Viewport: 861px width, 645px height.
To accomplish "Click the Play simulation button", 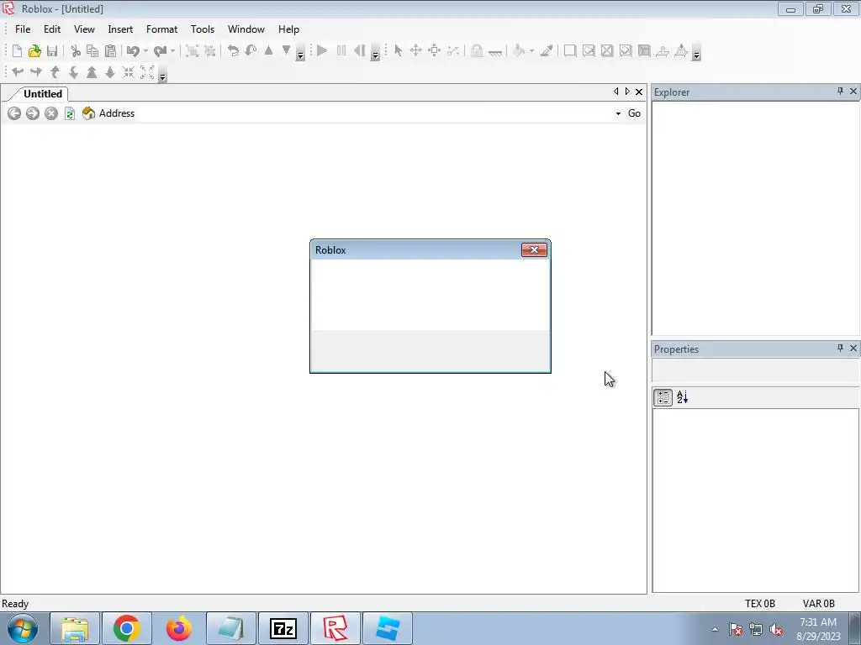I will (322, 51).
